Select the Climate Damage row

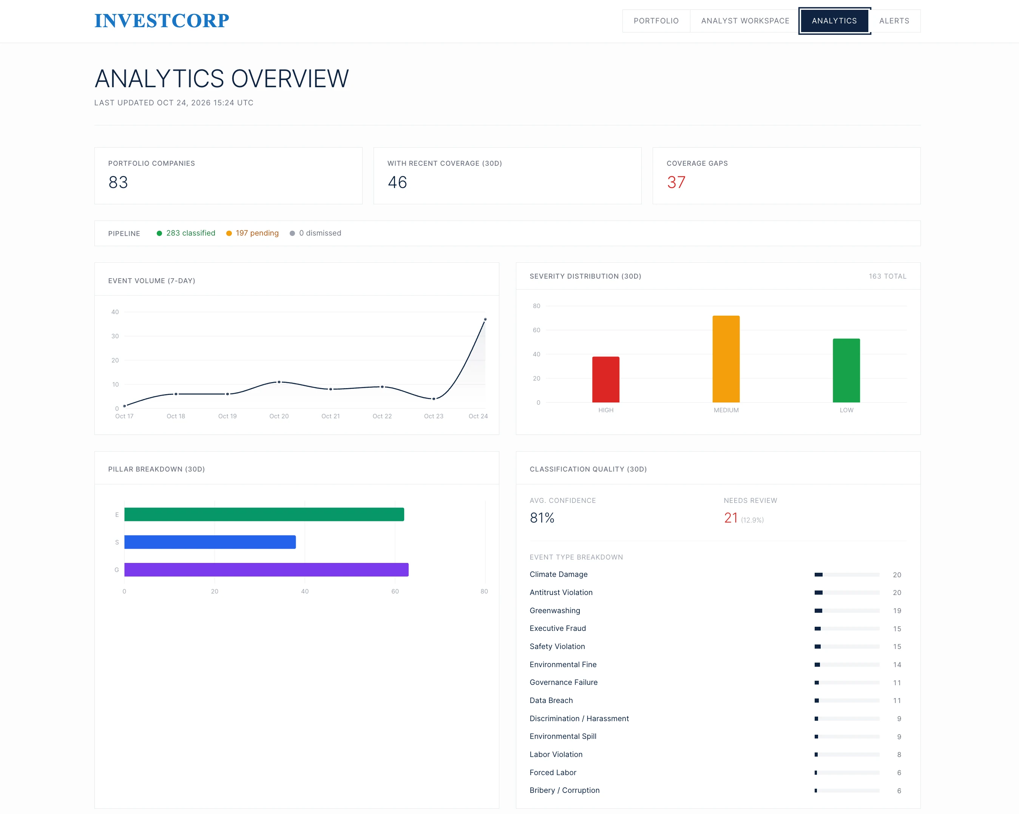[x=718, y=575]
